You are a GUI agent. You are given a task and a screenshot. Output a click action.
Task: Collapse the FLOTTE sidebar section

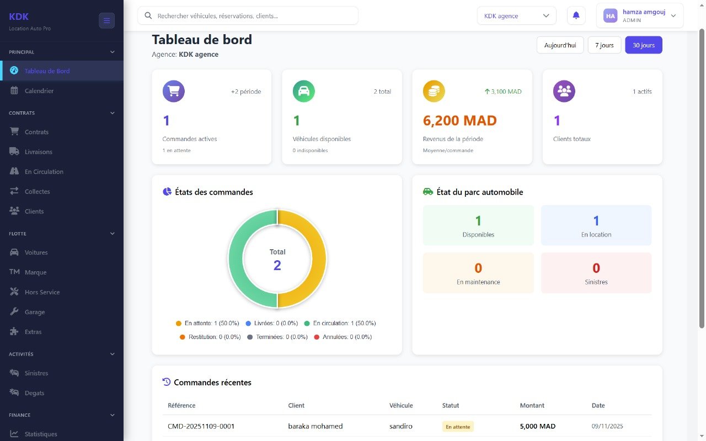click(x=112, y=234)
